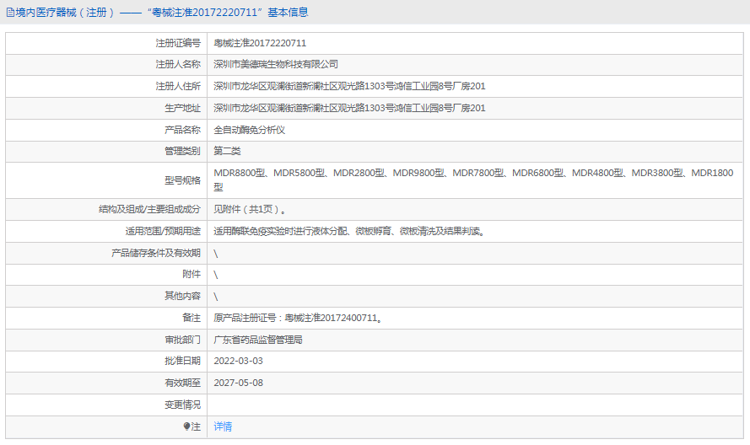The width and height of the screenshot is (750, 445).
Task: Click the product name 全自动酶免分析仪
Action: 249,130
